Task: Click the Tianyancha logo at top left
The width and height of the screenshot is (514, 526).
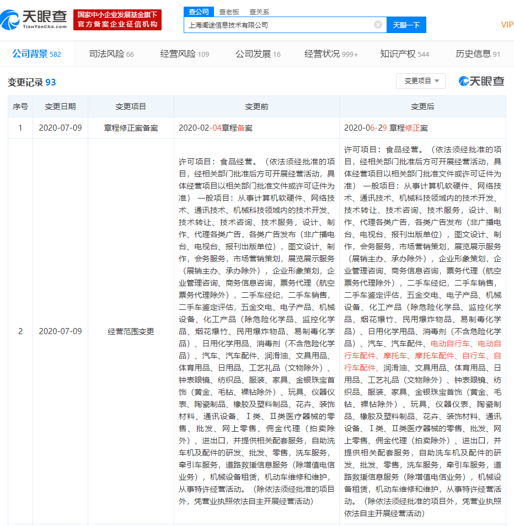Action: click(x=34, y=20)
